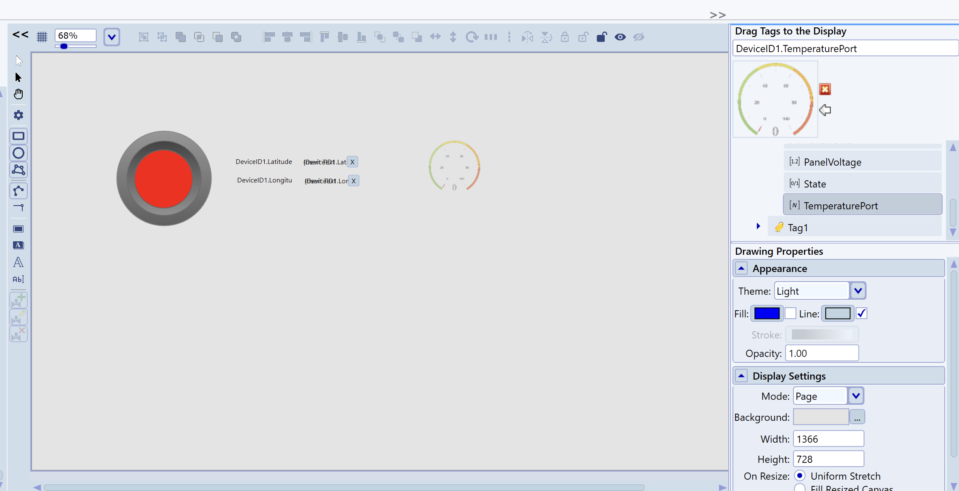Select the polyline path tool

pyautogui.click(x=18, y=191)
